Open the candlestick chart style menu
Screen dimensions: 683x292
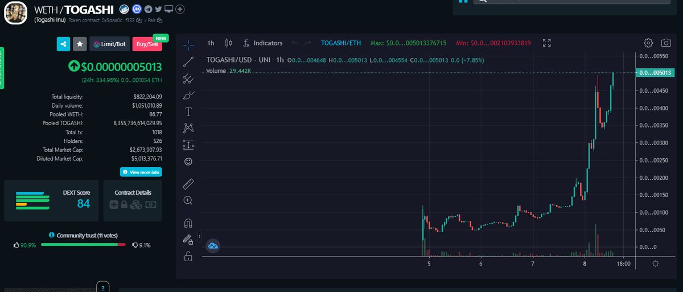point(229,43)
